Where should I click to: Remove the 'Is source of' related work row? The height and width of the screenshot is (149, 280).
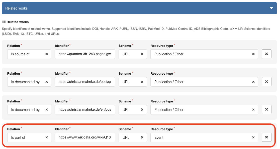tap(266, 54)
